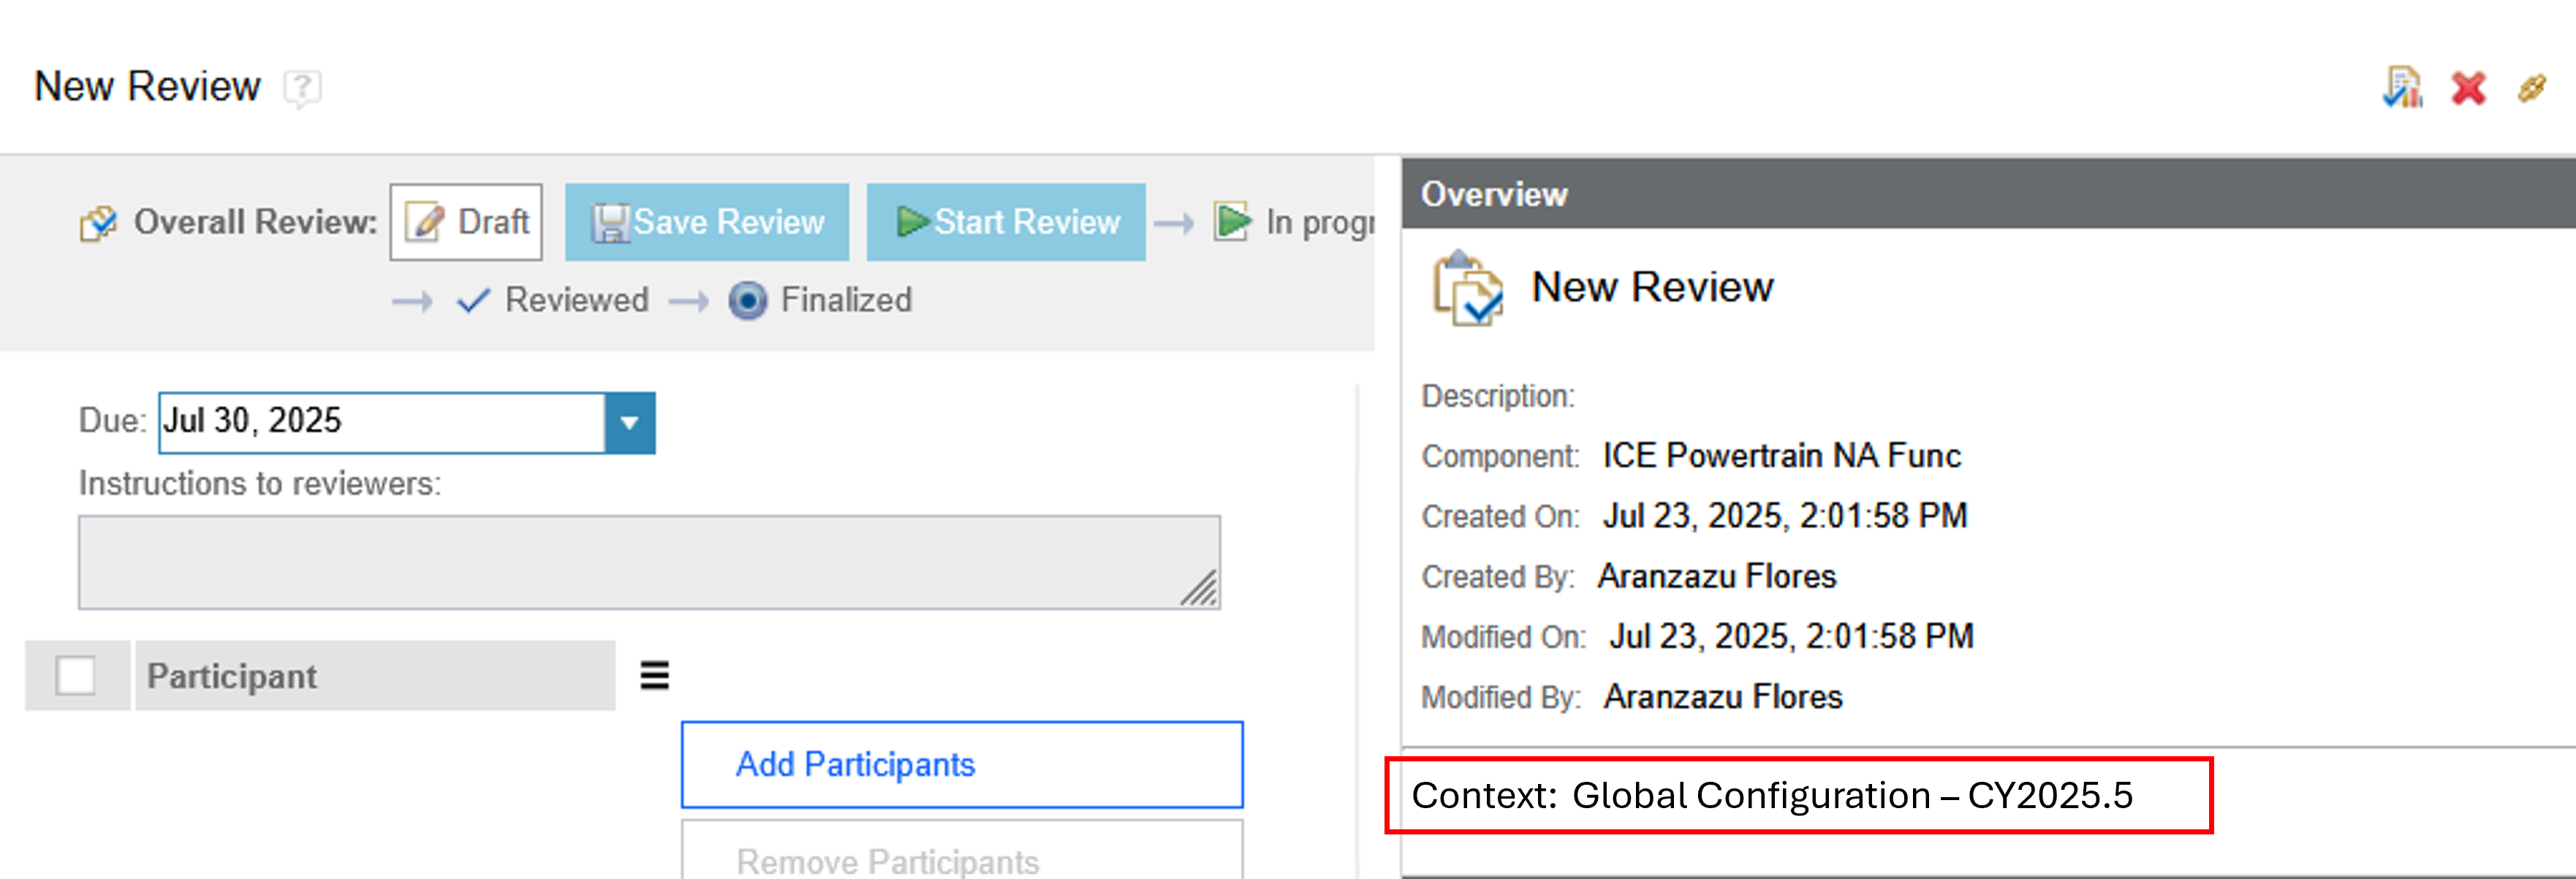Open the participant table column menu icon
This screenshot has width=2576, height=879.
tap(654, 676)
